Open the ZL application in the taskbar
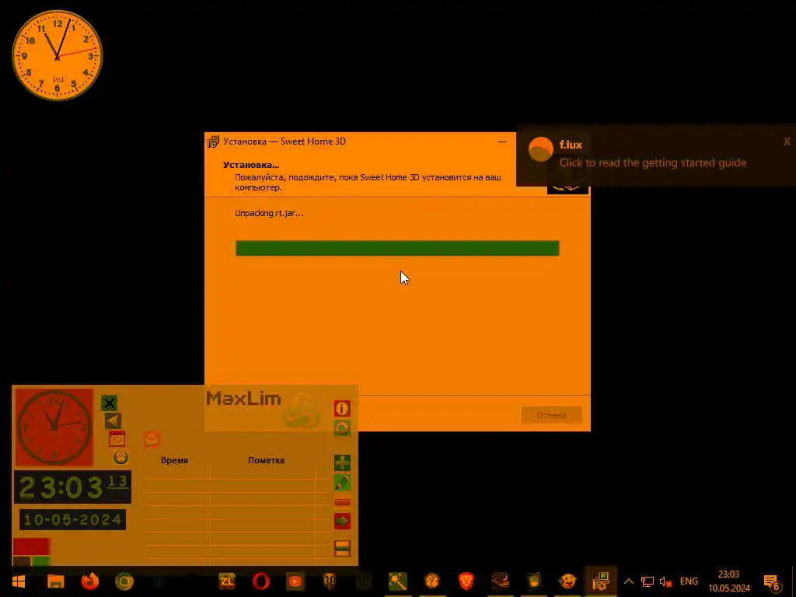Viewport: 796px width, 597px height. point(227,581)
